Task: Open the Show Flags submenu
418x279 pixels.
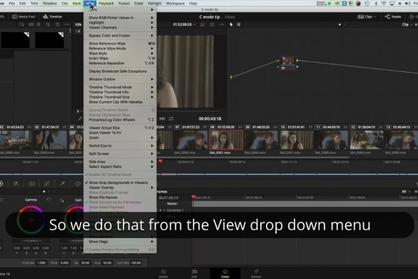Action: [x=120, y=241]
